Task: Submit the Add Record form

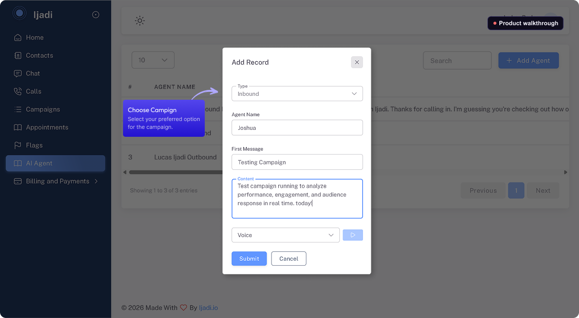Action: pyautogui.click(x=249, y=259)
